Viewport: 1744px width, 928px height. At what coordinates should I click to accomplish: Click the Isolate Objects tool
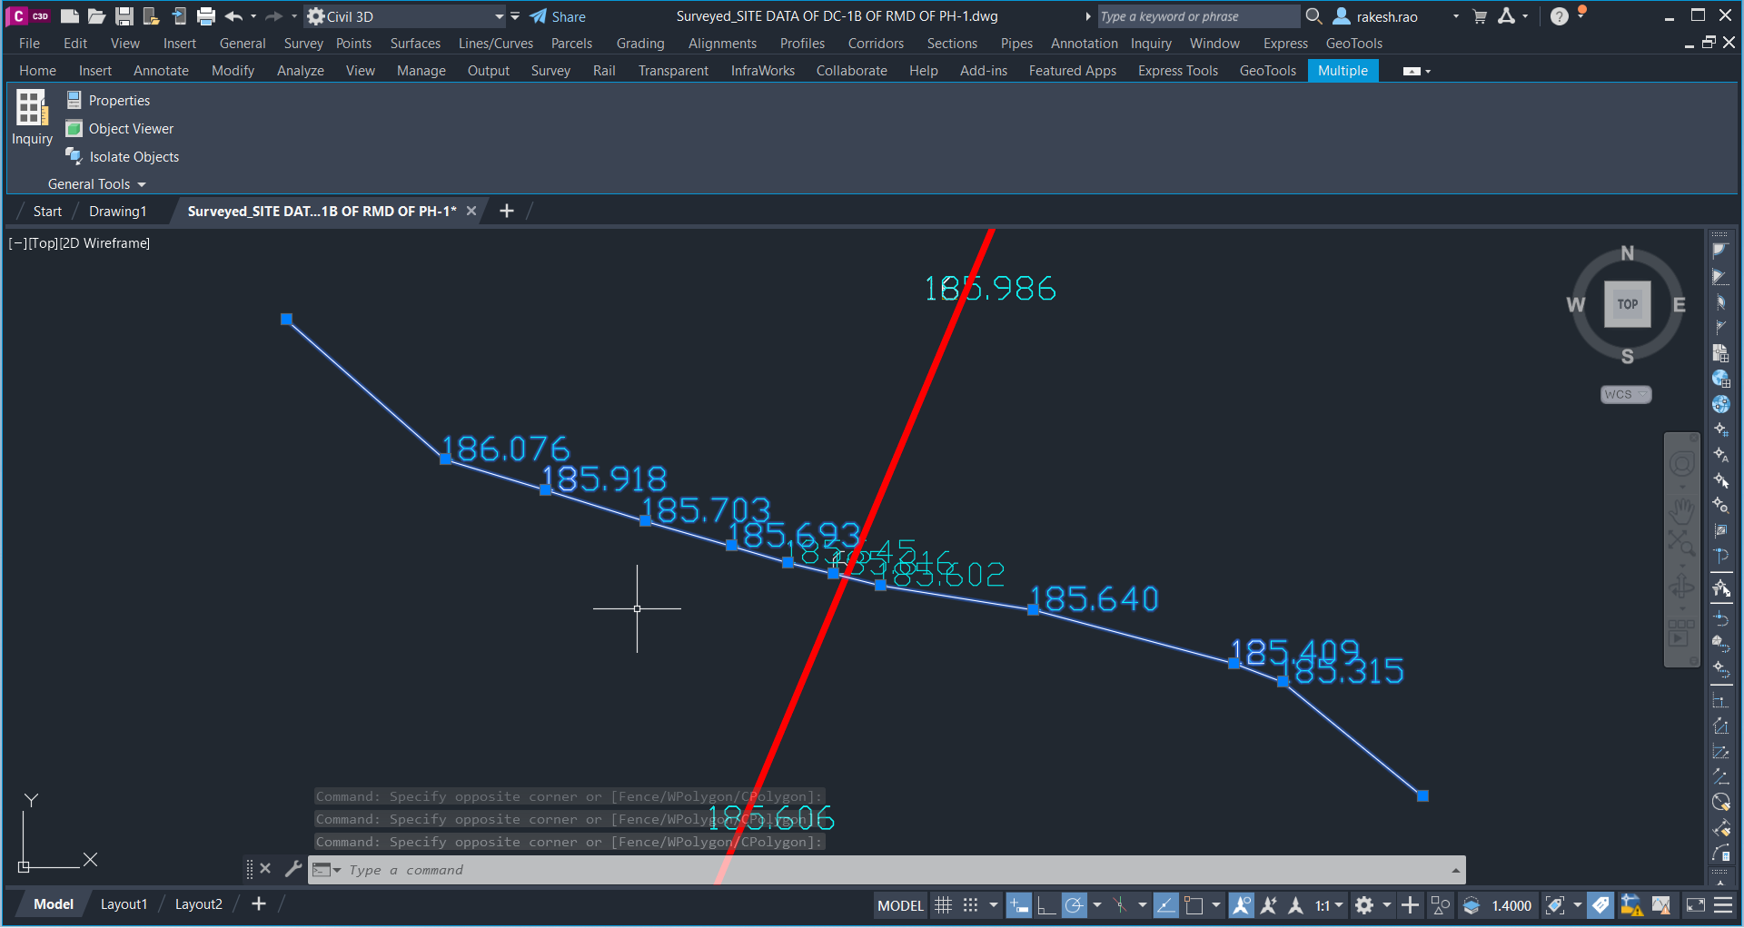(x=133, y=156)
